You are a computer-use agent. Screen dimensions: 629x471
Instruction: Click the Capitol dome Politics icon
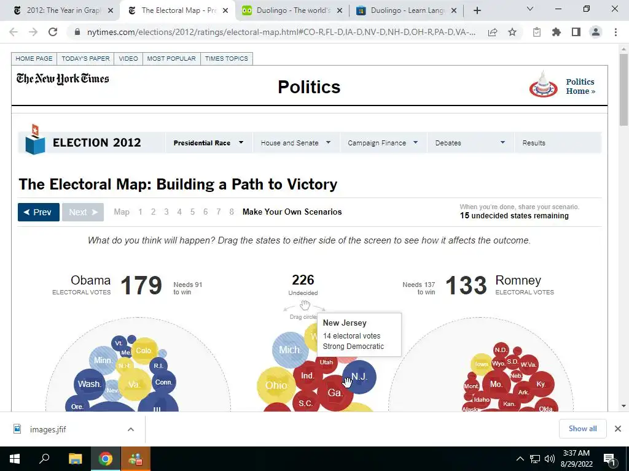click(x=543, y=84)
